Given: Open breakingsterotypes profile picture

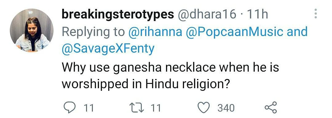Looking at the screenshot, I should coord(32,30).
